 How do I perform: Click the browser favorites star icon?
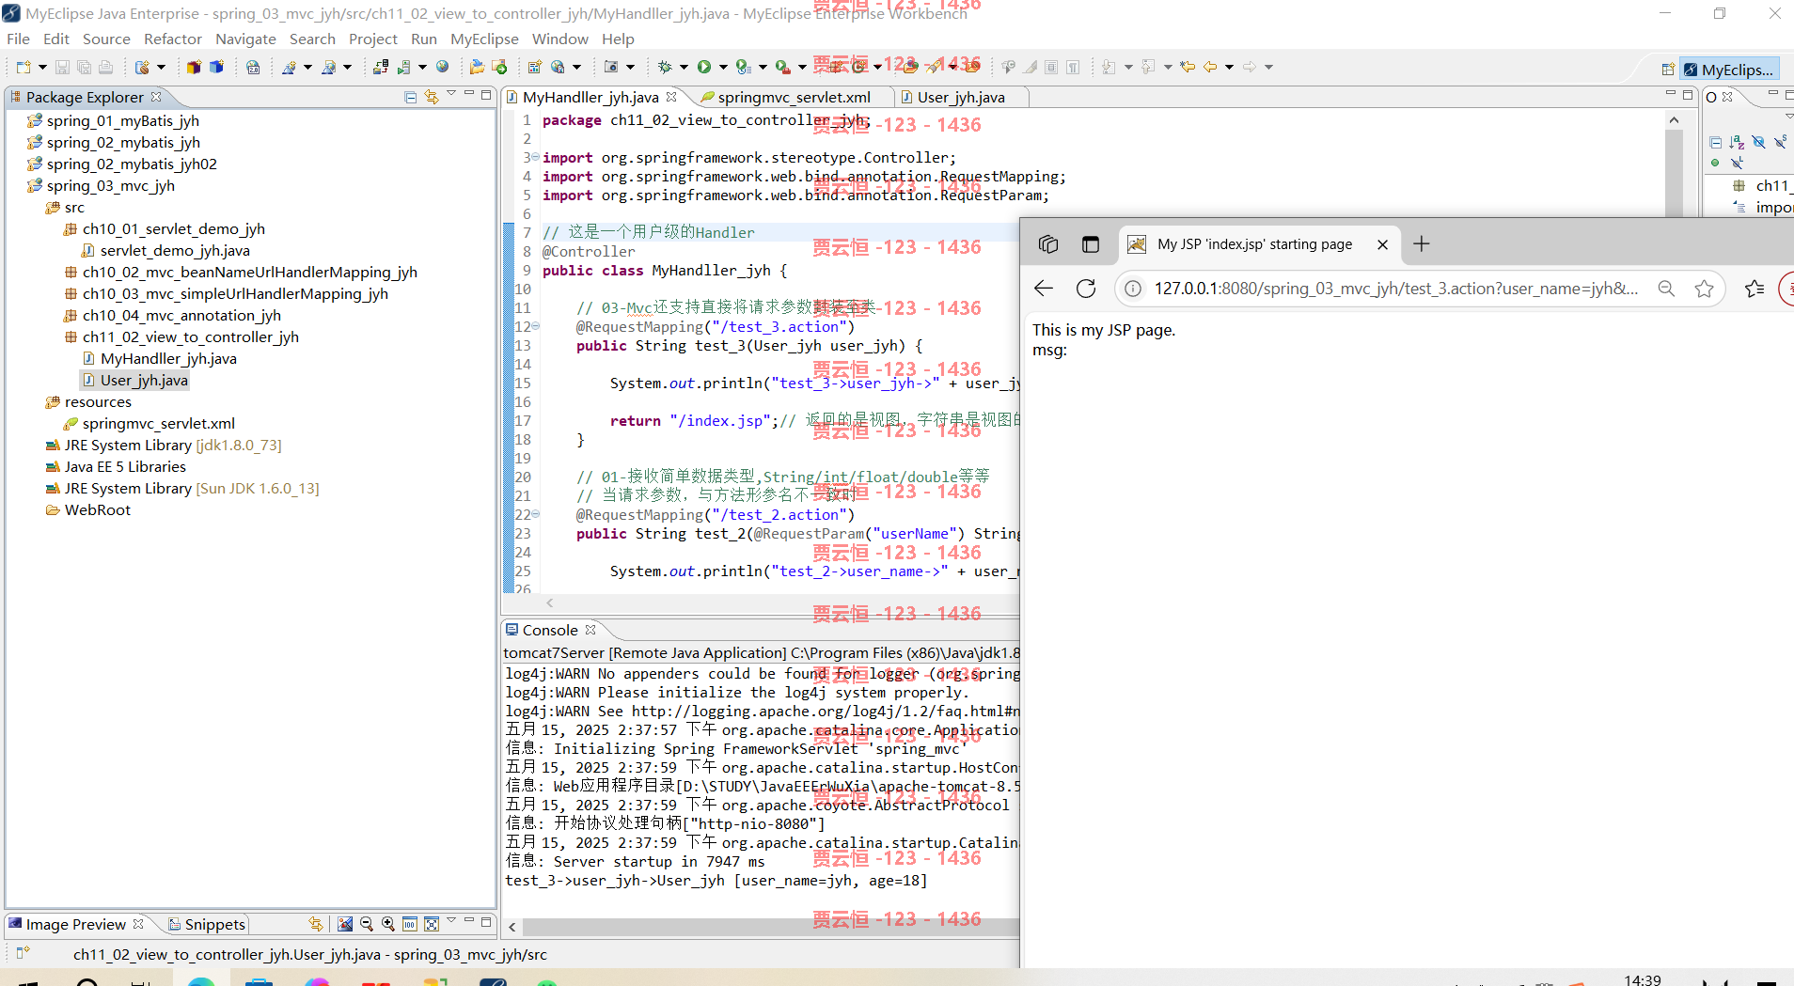pos(1704,289)
